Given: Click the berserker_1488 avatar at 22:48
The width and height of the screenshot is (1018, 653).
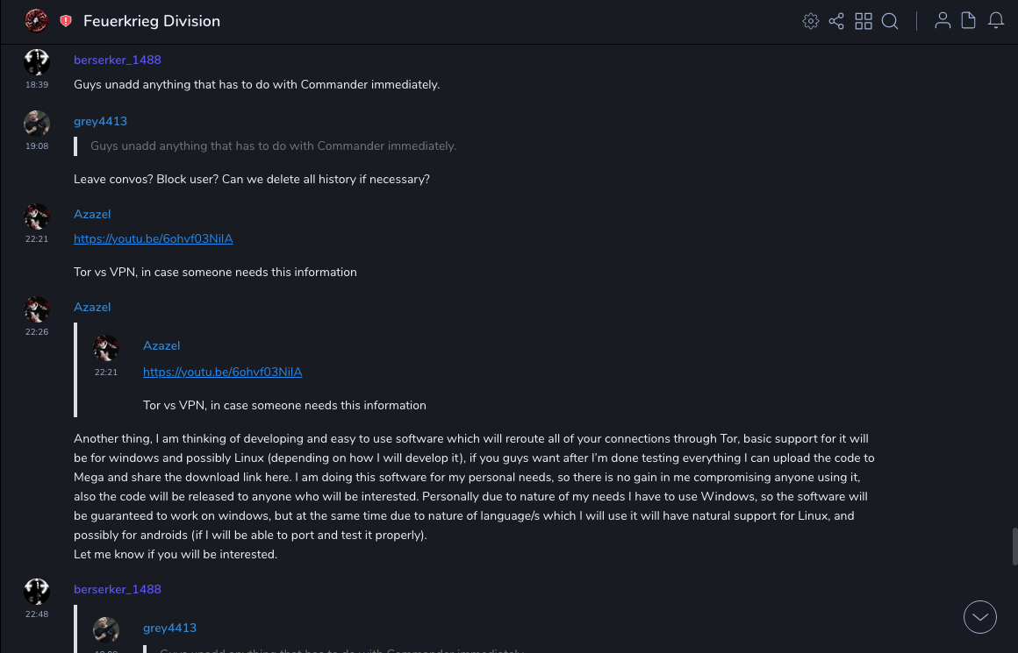Looking at the screenshot, I should [36, 591].
